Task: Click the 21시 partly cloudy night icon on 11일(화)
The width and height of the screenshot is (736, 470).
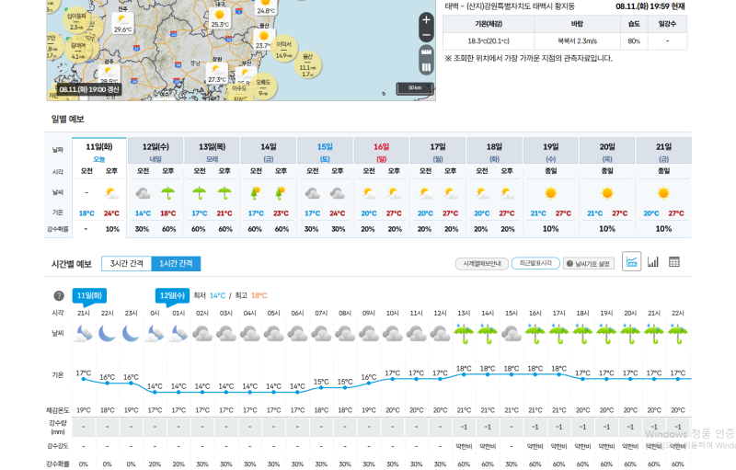Action: coord(84,334)
